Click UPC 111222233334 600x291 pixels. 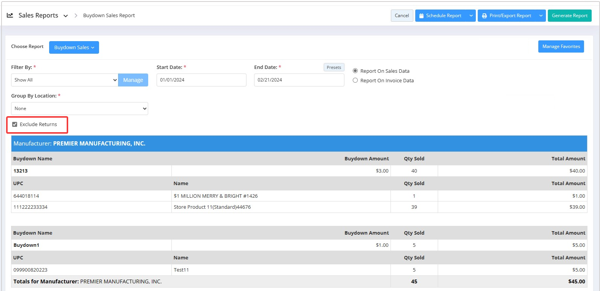pos(30,207)
